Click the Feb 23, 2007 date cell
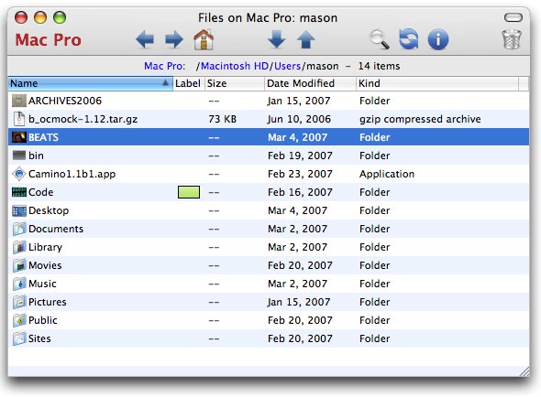 (x=300, y=174)
